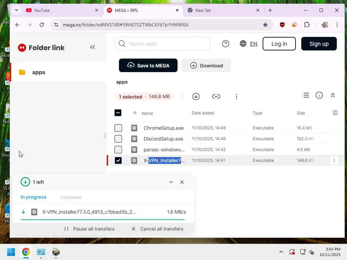The width and height of the screenshot is (347, 260).
Task: Sort by Name column header
Action: click(x=147, y=113)
